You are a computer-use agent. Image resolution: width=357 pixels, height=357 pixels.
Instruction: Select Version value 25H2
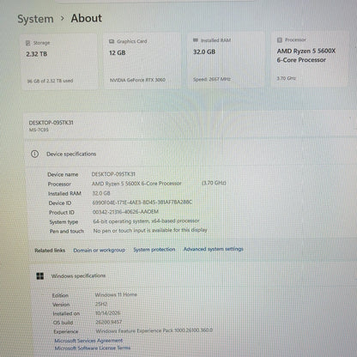(x=101, y=304)
